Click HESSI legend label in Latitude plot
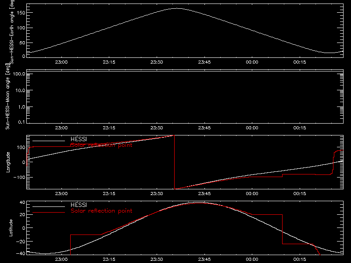This screenshot has height=263, width=351. (79, 205)
